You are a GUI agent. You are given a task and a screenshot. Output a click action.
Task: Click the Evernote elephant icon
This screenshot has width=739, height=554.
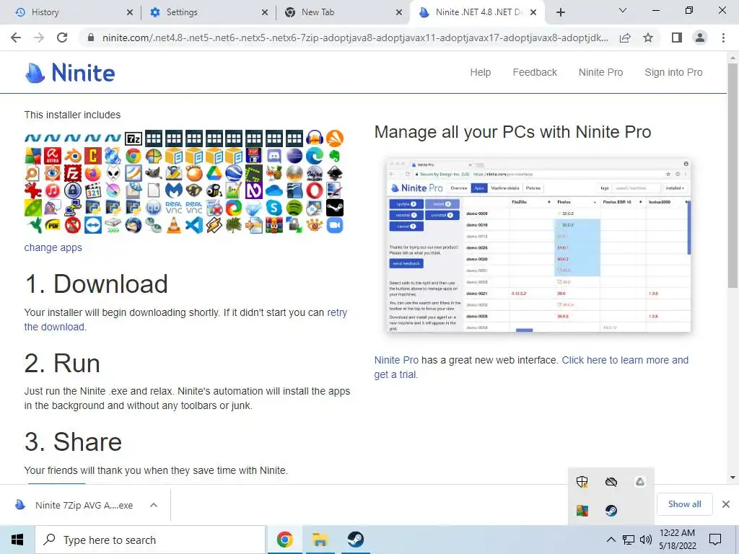pos(335,156)
